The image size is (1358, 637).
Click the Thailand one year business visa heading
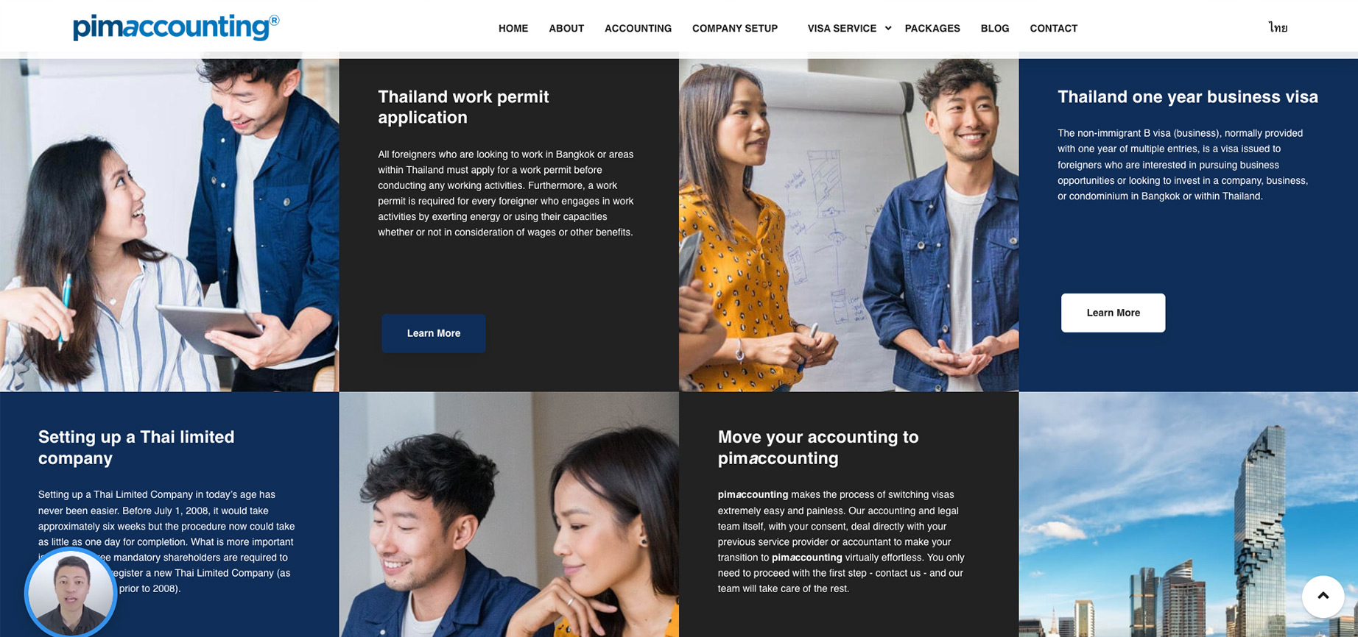[1188, 97]
